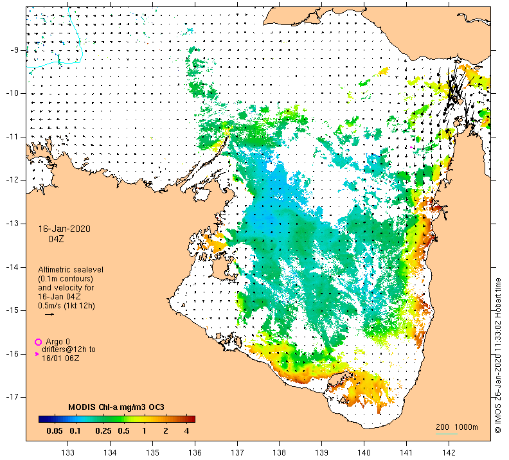This screenshot has width=509, height=460.
Task: Click the 'drifters@12h to' text
Action: click(69, 349)
